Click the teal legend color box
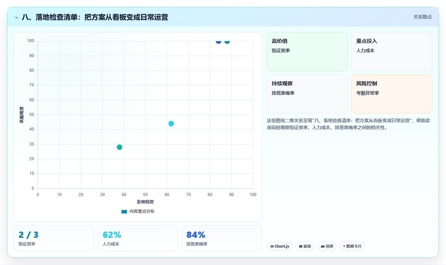The height and width of the screenshot is (265, 446). tap(124, 212)
